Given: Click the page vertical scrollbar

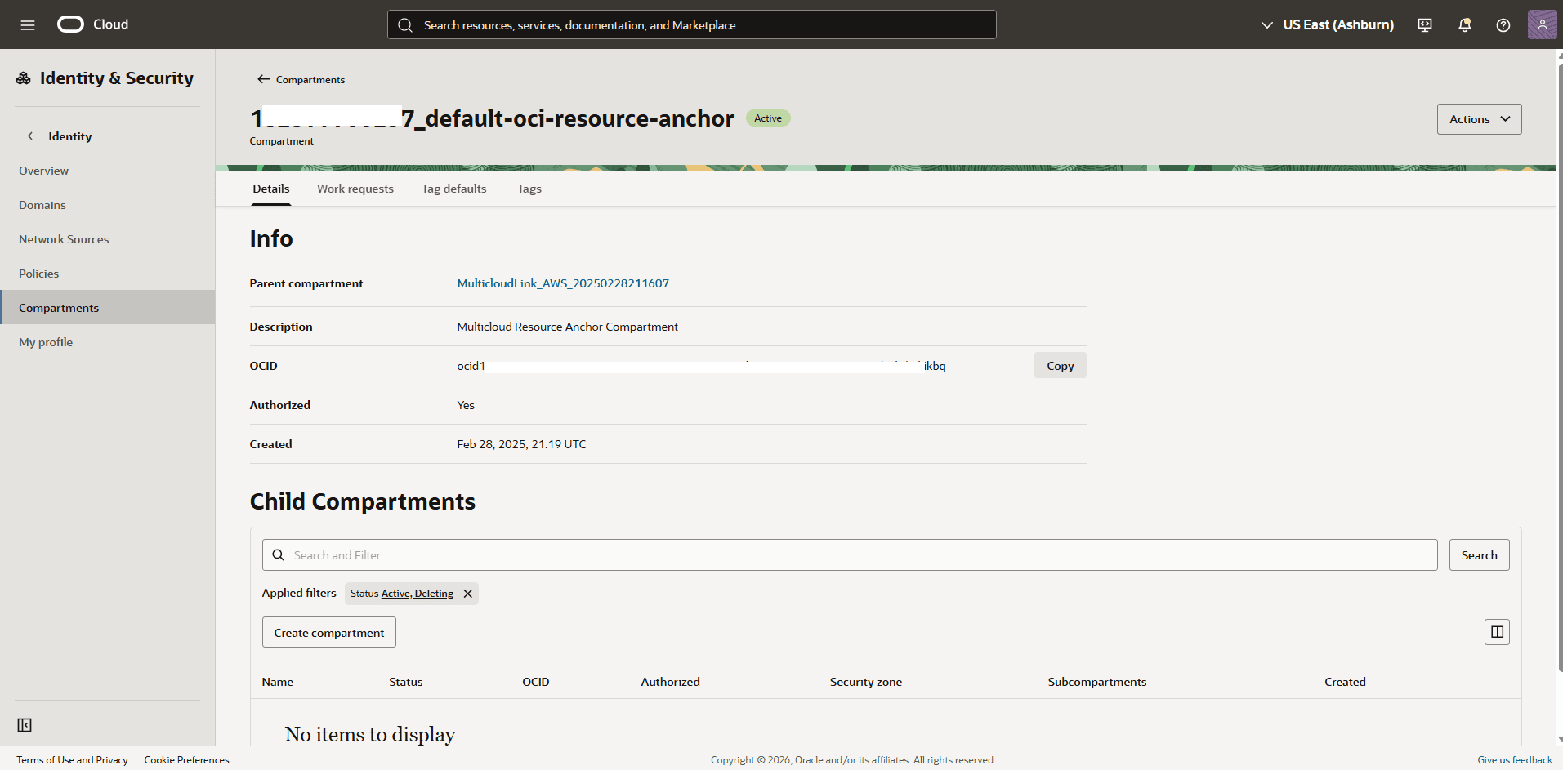Looking at the screenshot, I should point(1560,367).
